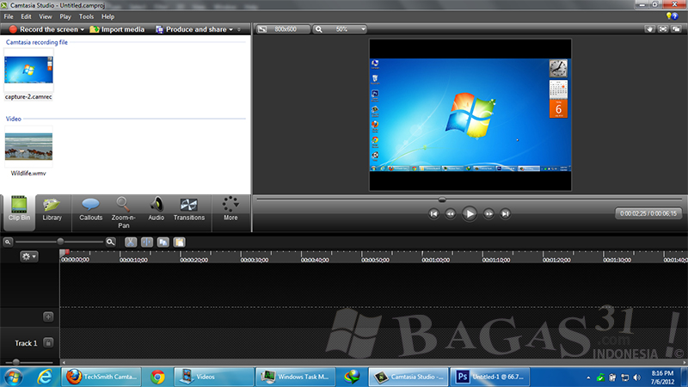Open the View menu
Screen dimensions: 688x387
point(46,16)
